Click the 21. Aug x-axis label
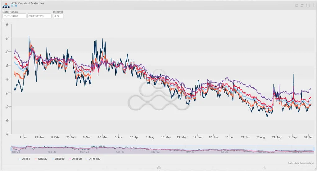317x171 pixels. 277,137
